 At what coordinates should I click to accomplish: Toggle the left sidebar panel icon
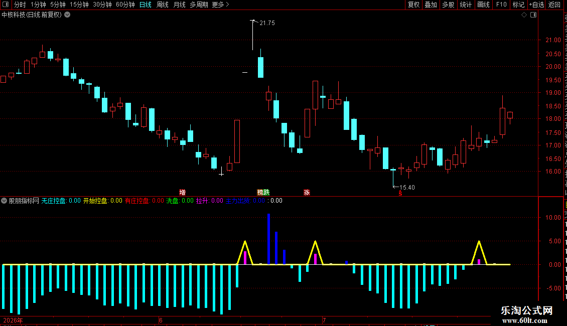(6, 5)
